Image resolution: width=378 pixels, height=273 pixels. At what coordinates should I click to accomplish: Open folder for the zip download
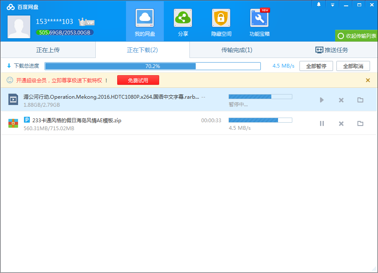(360, 123)
